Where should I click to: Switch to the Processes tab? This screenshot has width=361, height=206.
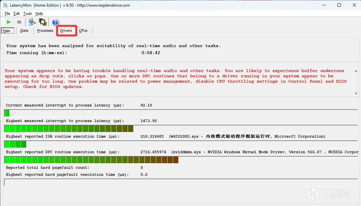[45, 31]
